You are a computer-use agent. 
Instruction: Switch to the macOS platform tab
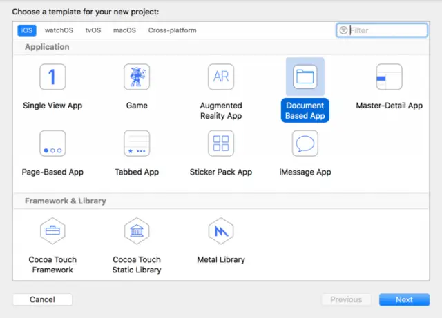pos(124,30)
